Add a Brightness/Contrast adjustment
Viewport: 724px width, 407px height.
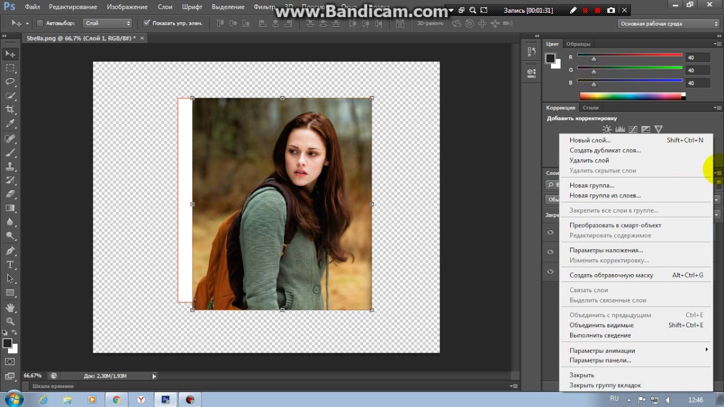[607, 129]
